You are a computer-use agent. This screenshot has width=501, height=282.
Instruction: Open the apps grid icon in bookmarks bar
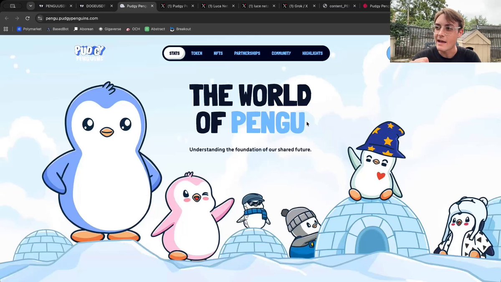click(x=6, y=29)
